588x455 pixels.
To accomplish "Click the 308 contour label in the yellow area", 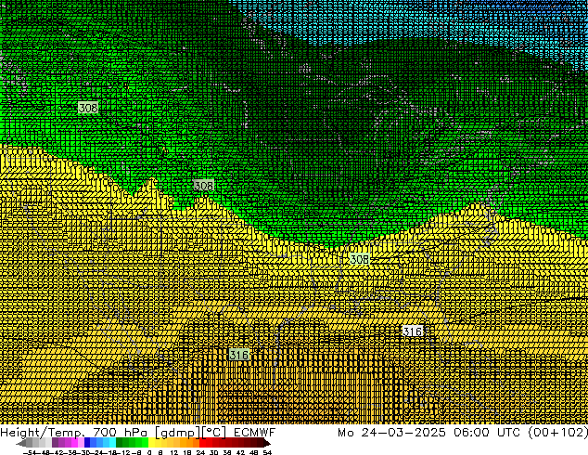I will pyautogui.click(x=359, y=259).
